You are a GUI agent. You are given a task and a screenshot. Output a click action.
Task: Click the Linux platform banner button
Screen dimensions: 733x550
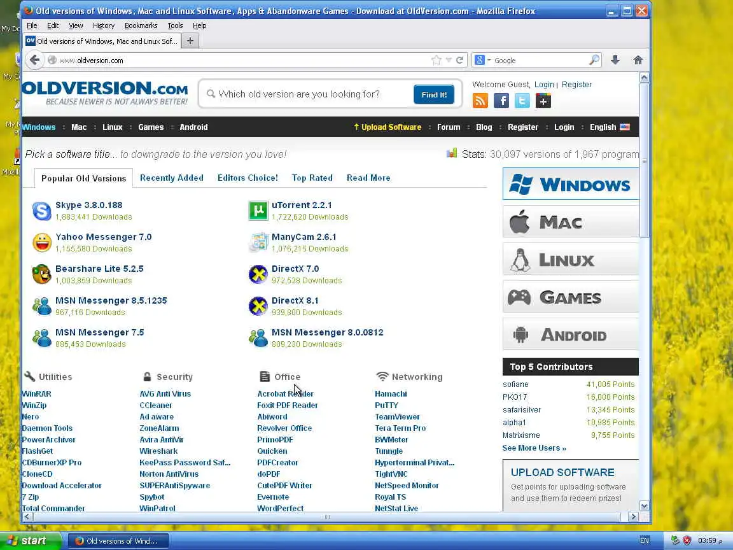(570, 258)
